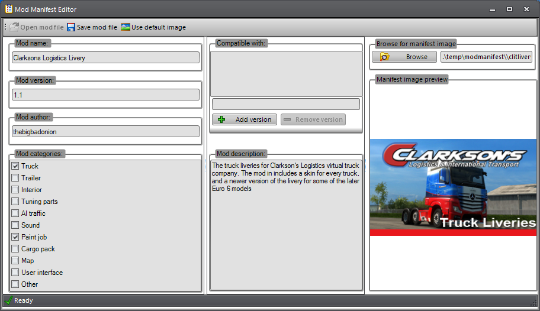Click Save mod file in the toolbar
The height and width of the screenshot is (311, 540).
(92, 27)
